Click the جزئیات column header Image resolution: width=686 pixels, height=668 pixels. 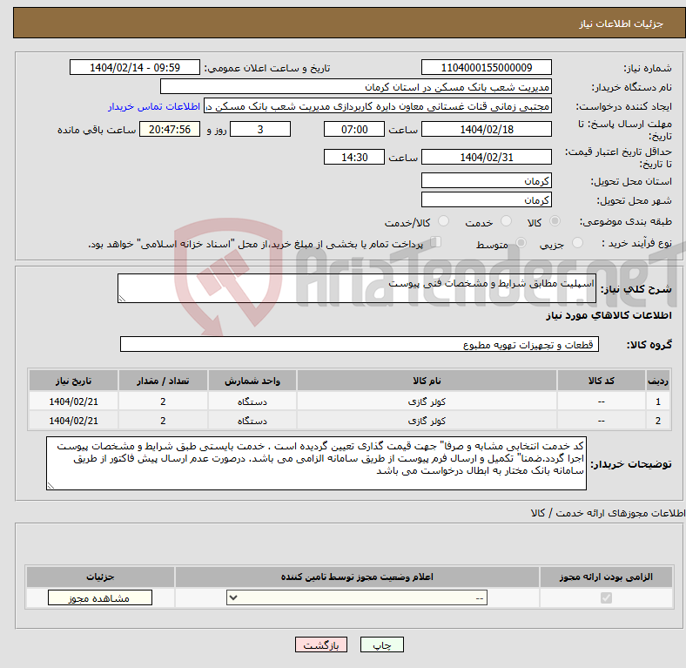coord(100,577)
